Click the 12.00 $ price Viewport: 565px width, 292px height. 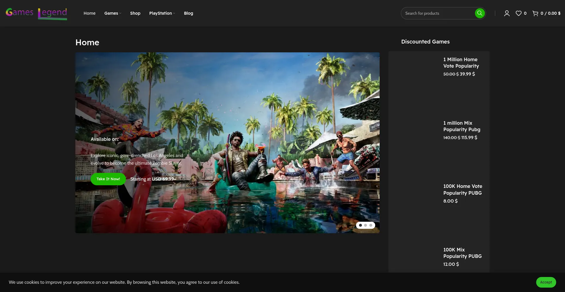pos(451,264)
